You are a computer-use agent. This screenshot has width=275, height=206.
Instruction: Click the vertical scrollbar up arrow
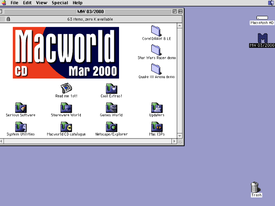180,26
